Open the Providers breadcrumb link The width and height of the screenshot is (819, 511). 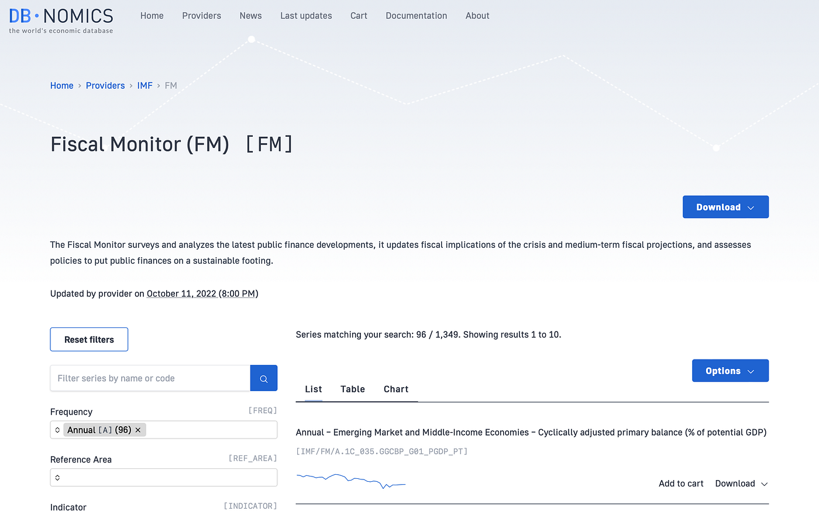pos(105,85)
